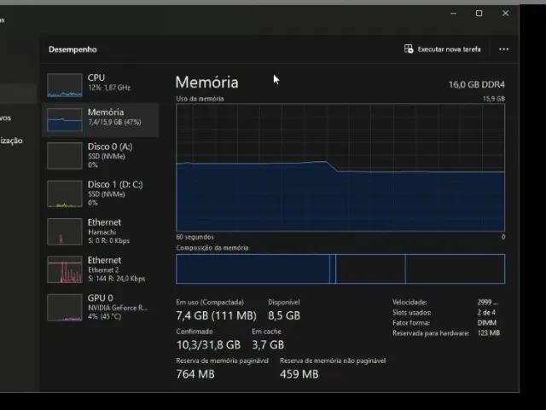This screenshot has height=410, width=546.
Task: Open the GPU 0 graph thumbnail
Action: point(65,307)
